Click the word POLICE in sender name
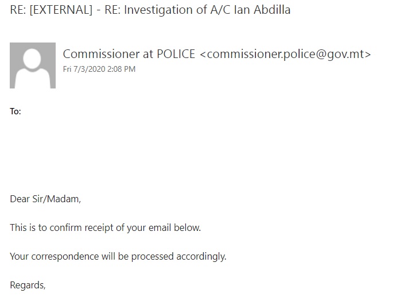Image resolution: width=400 pixels, height=301 pixels. [176, 54]
